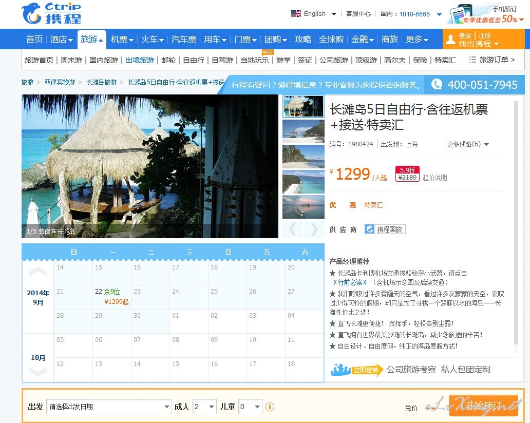Image resolution: width=530 pixels, height=423 pixels.
Task: Show previous thumbnails with left arrow
Action: pyautogui.click(x=293, y=229)
